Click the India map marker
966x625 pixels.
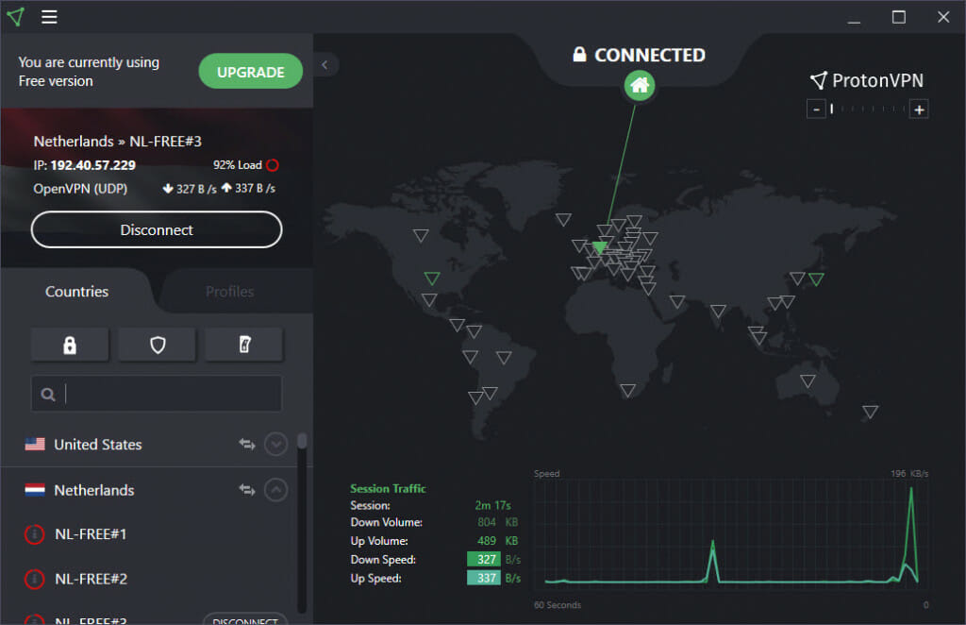coord(718,311)
